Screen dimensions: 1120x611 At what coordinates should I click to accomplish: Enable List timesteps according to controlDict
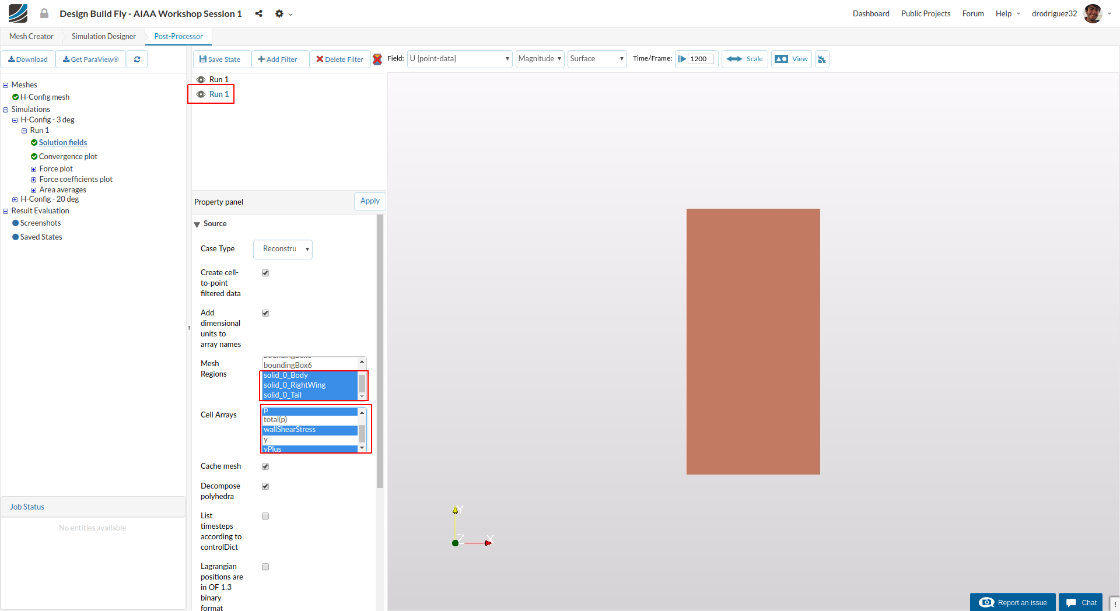point(265,516)
